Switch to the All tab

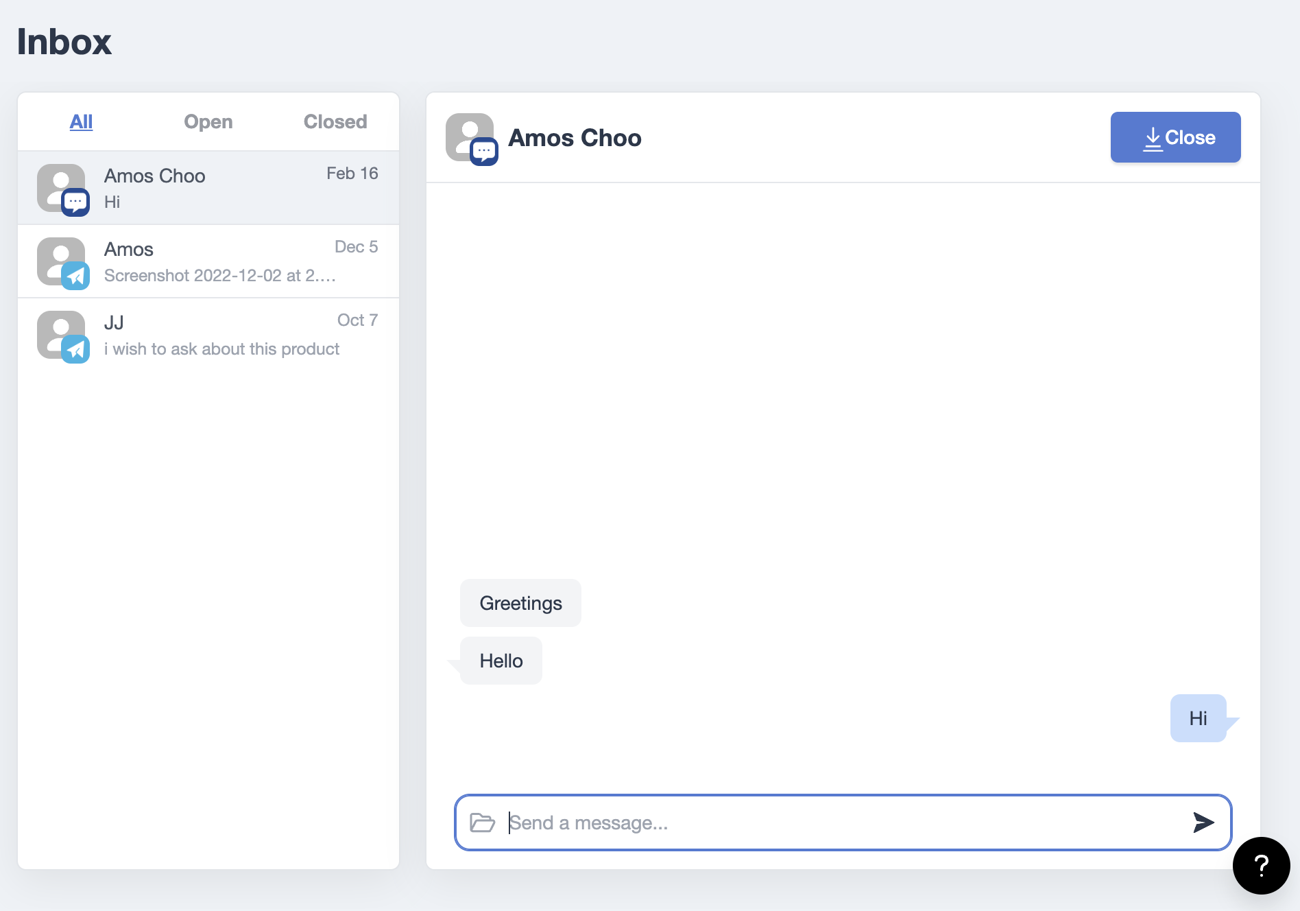click(81, 122)
